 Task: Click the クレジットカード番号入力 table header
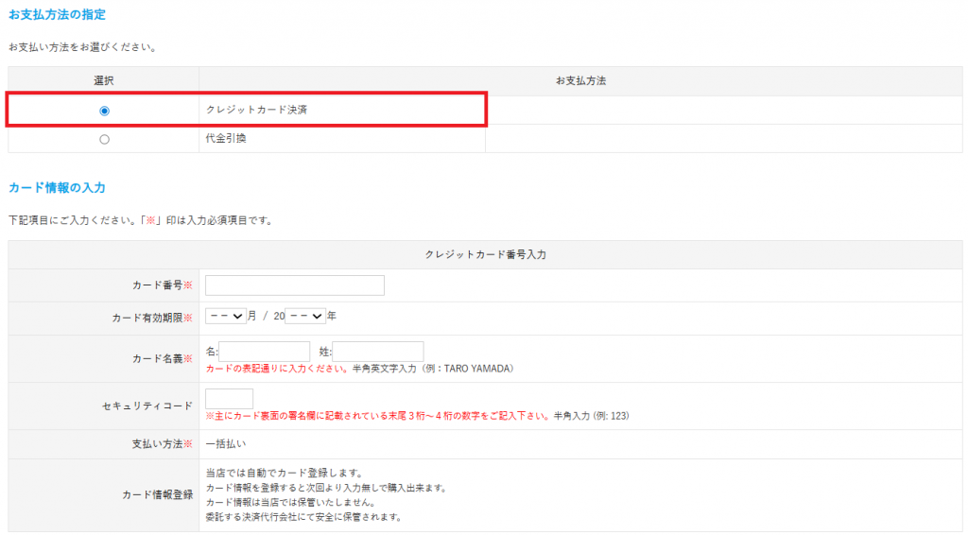pyautogui.click(x=485, y=254)
